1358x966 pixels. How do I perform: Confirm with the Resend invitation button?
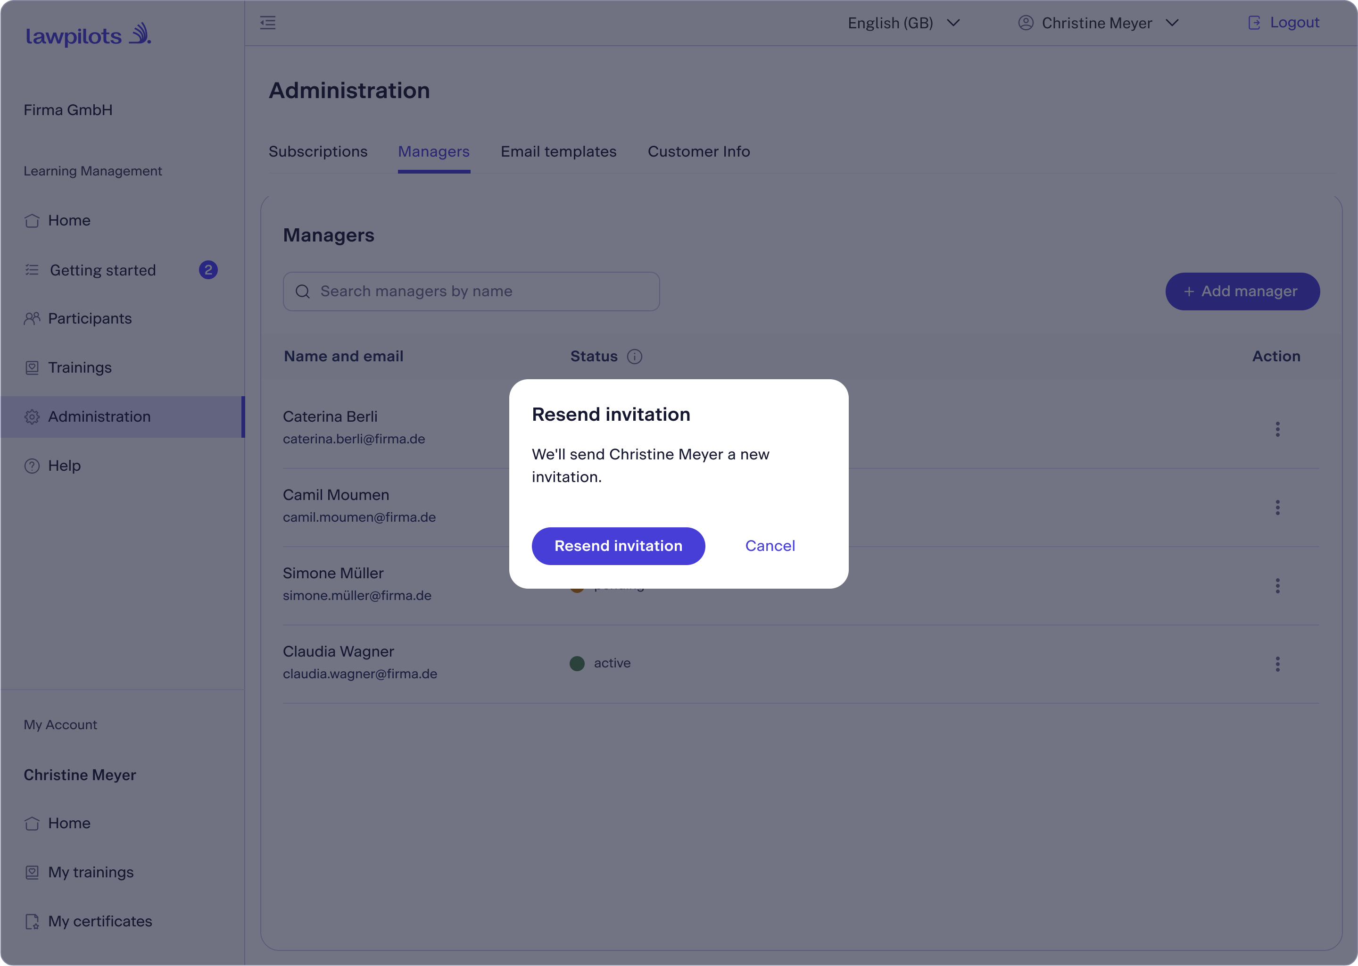[618, 546]
